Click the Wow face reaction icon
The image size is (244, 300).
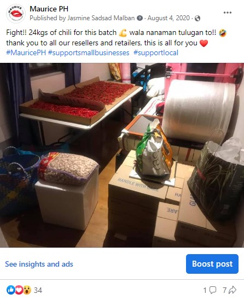pos(27,290)
